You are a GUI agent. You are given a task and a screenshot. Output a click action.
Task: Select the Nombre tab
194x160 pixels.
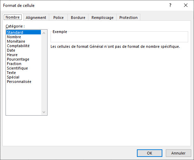(13, 17)
